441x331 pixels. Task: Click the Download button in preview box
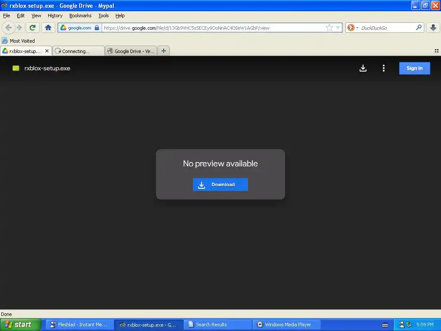220,184
